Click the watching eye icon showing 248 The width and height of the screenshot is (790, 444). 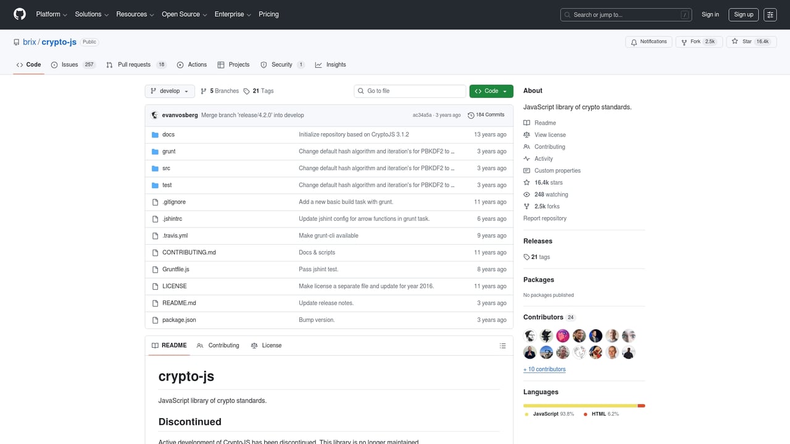pyautogui.click(x=526, y=194)
